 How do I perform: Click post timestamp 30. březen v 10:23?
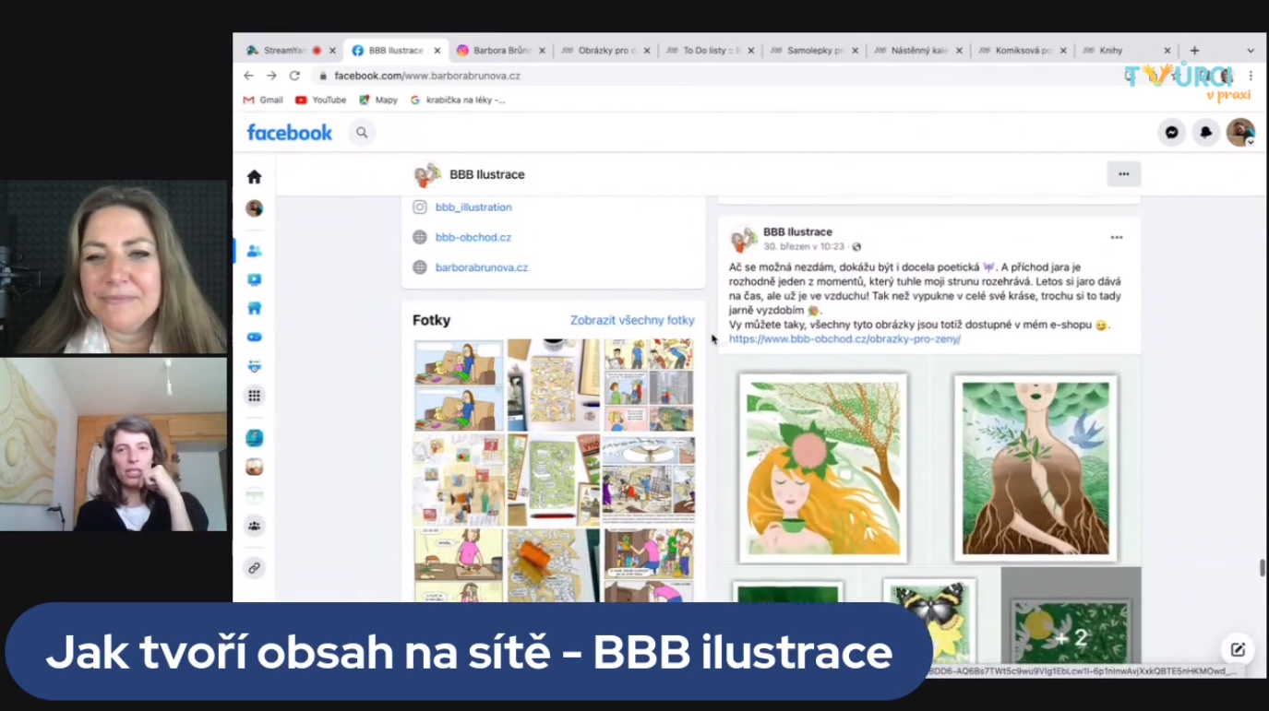click(x=804, y=247)
